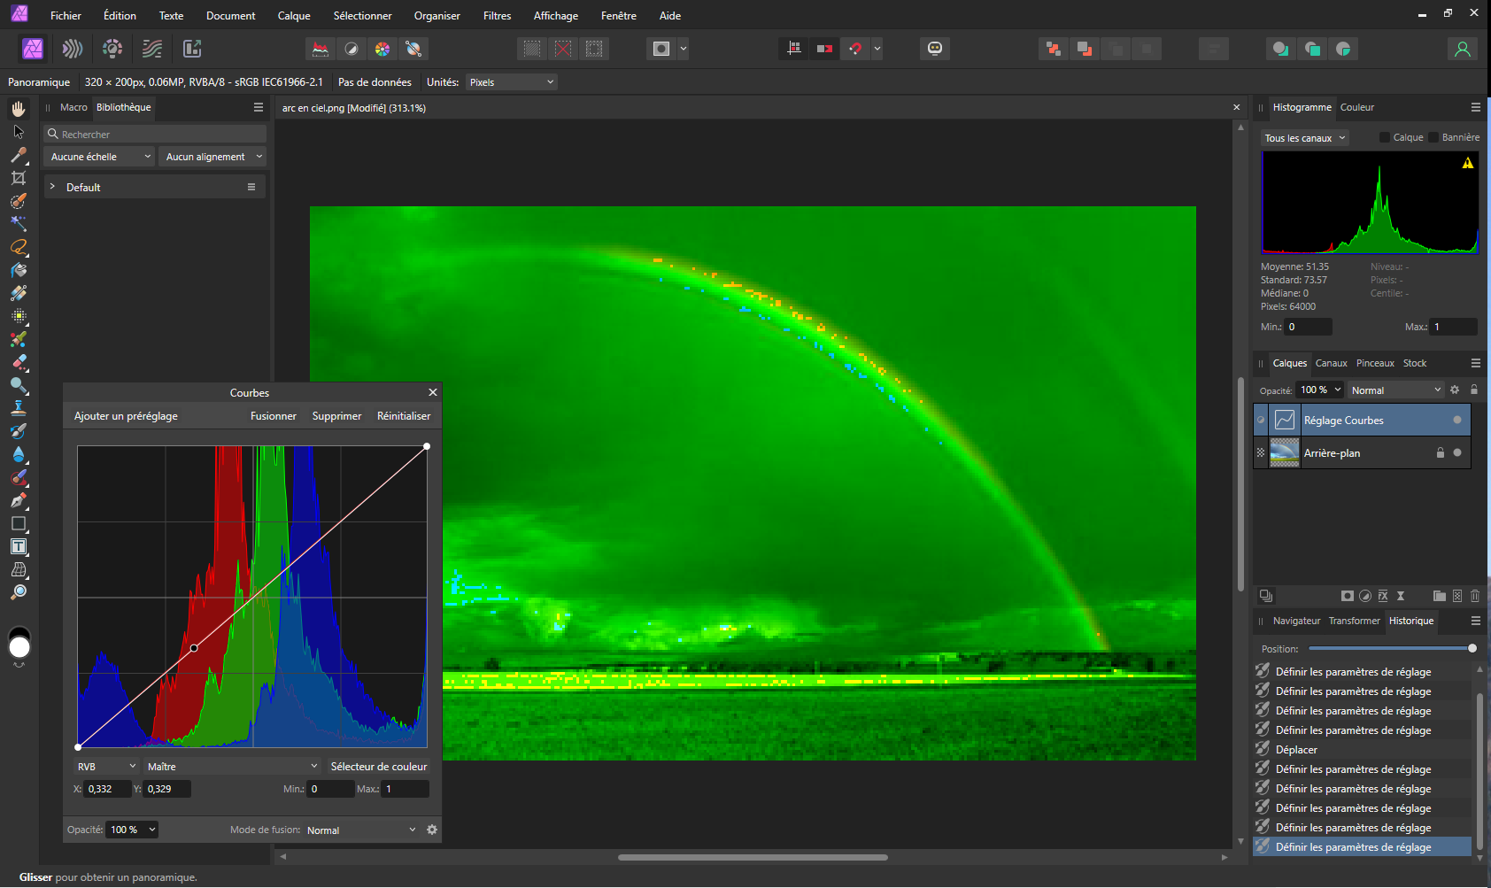Select the Clone stamp tool
The height and width of the screenshot is (888, 1491).
19,408
